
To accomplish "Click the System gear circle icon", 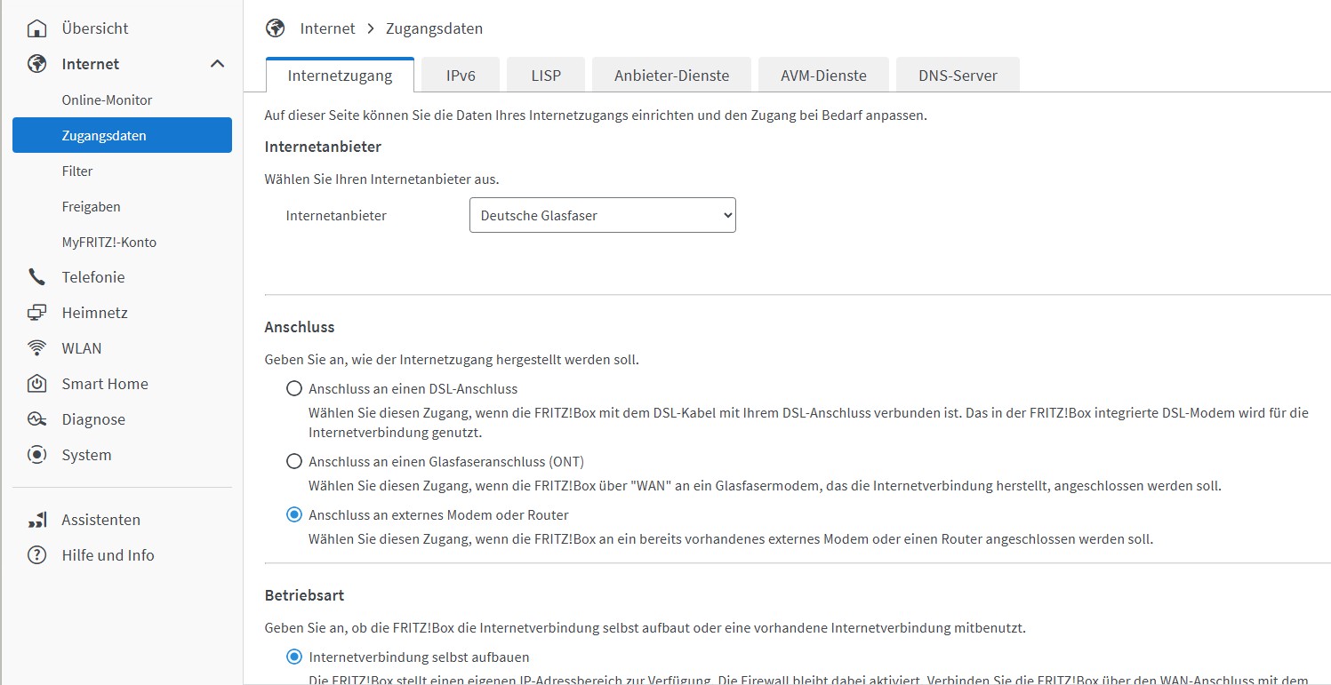I will click(x=36, y=455).
